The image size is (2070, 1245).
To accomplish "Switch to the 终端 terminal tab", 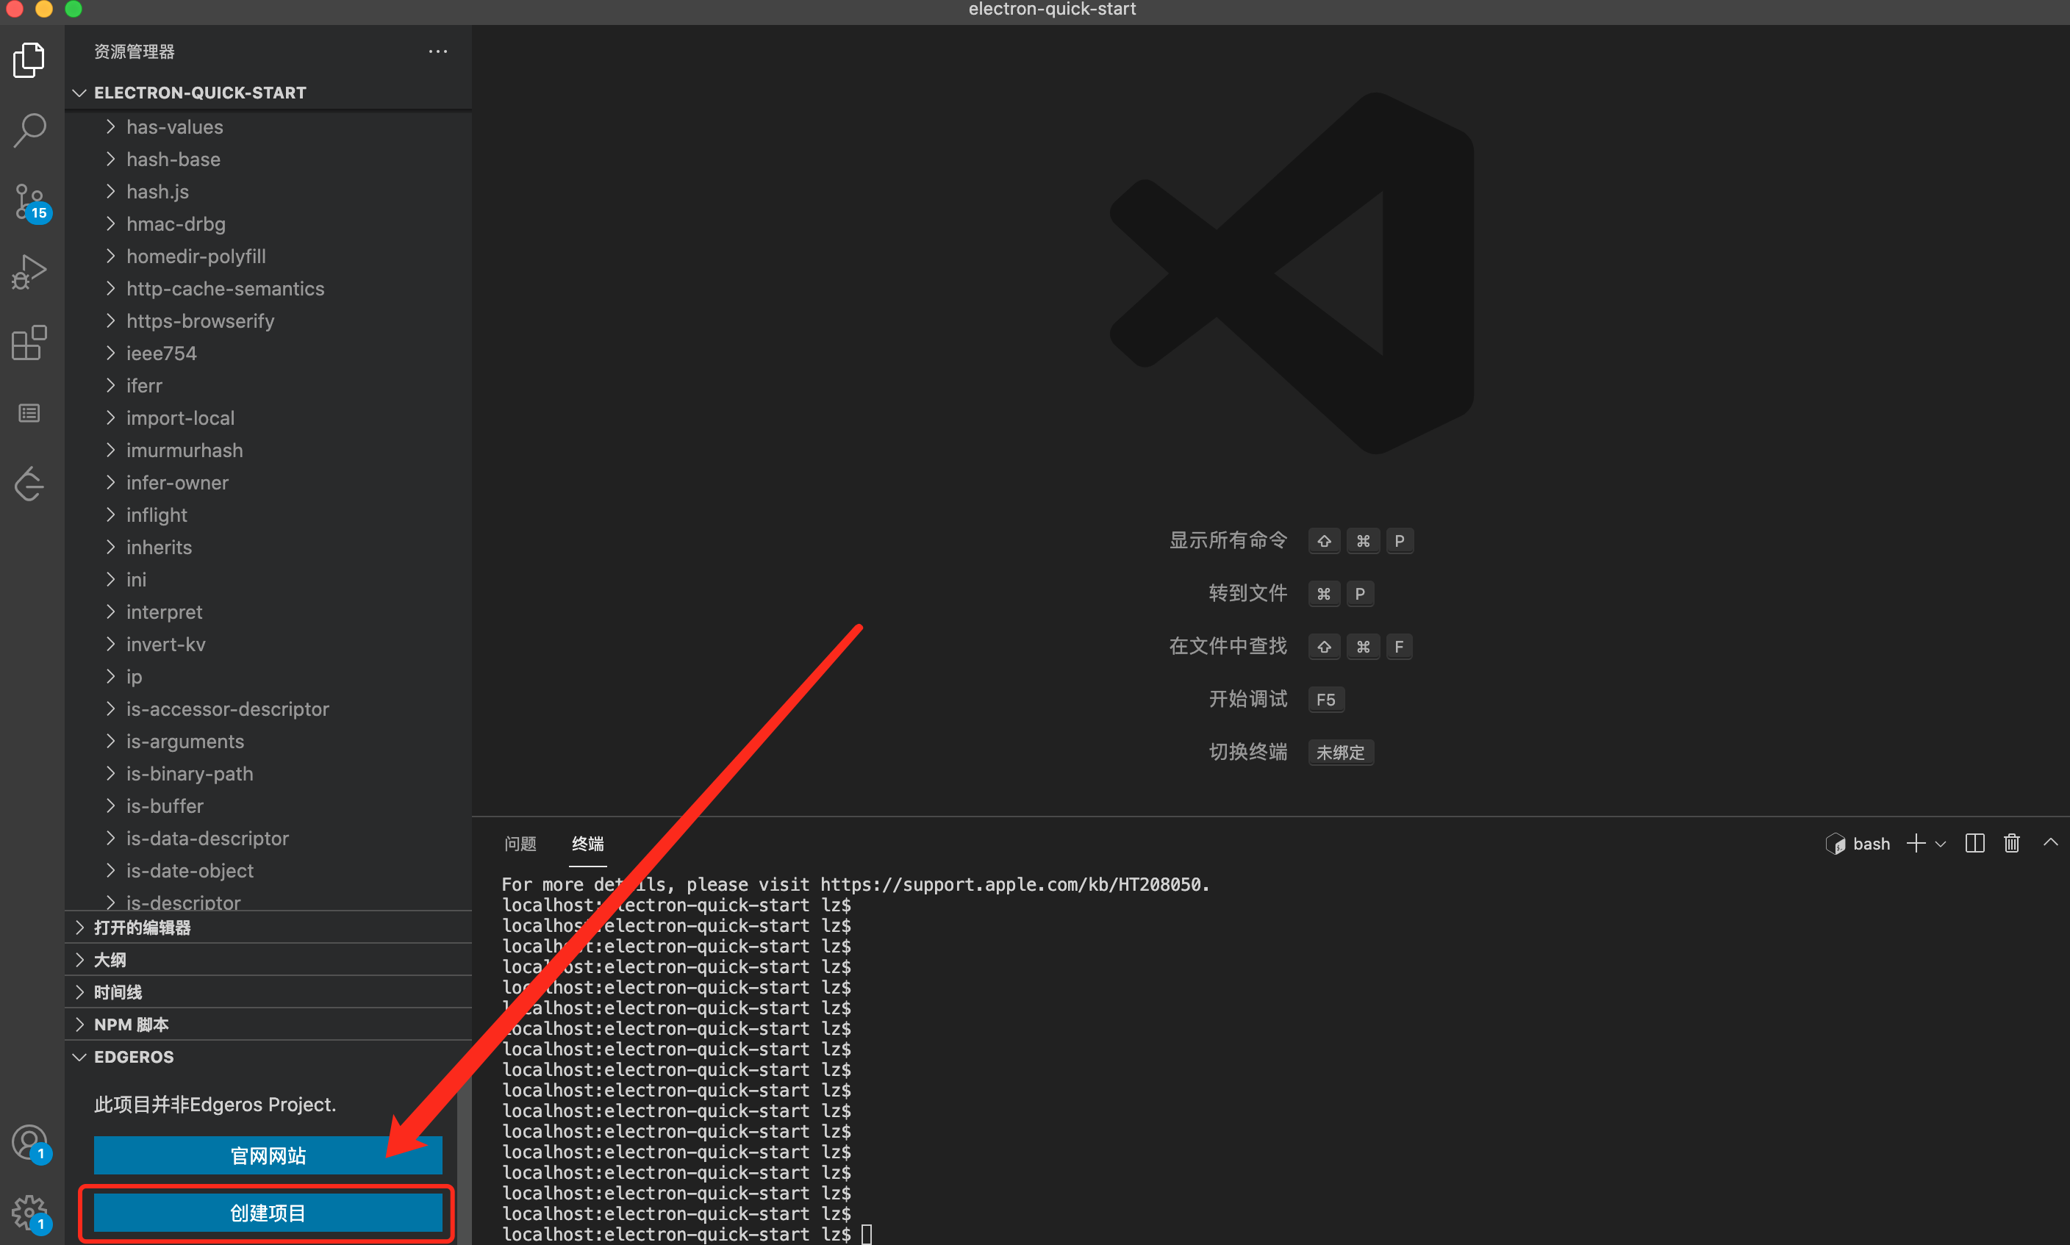I will (587, 843).
